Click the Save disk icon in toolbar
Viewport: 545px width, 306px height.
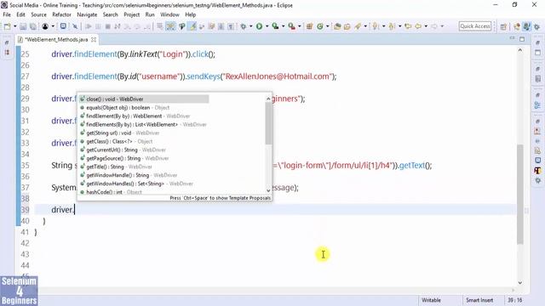23,26
